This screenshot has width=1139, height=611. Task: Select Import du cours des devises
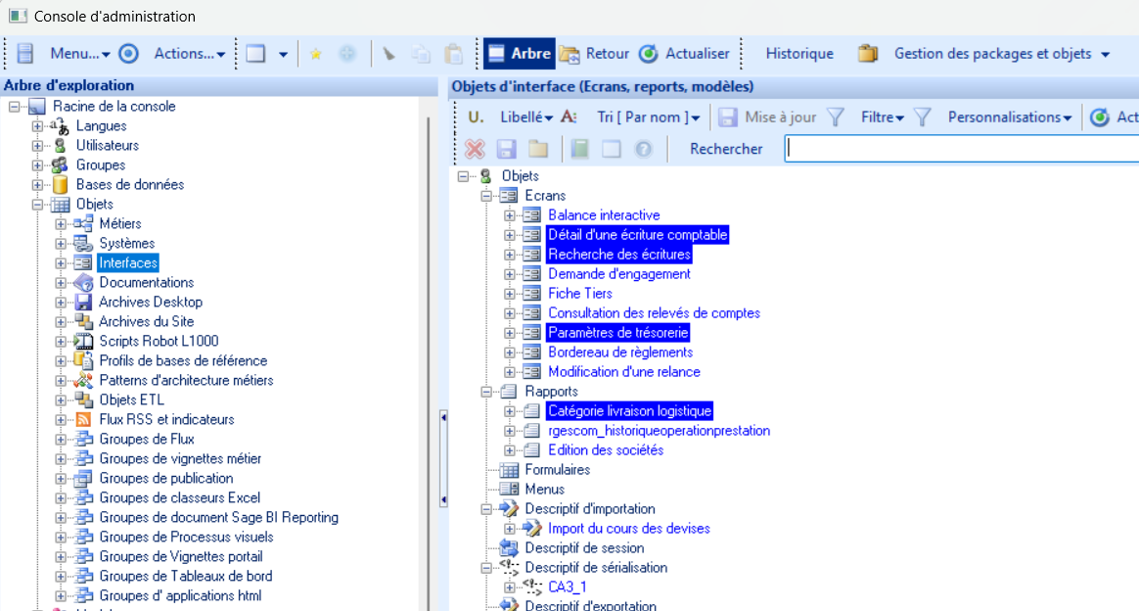pyautogui.click(x=628, y=529)
